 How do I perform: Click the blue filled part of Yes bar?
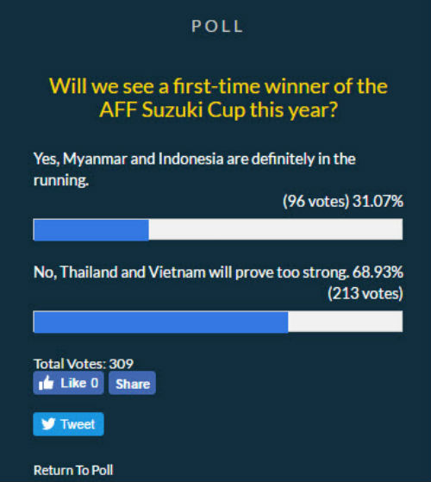[91, 229]
